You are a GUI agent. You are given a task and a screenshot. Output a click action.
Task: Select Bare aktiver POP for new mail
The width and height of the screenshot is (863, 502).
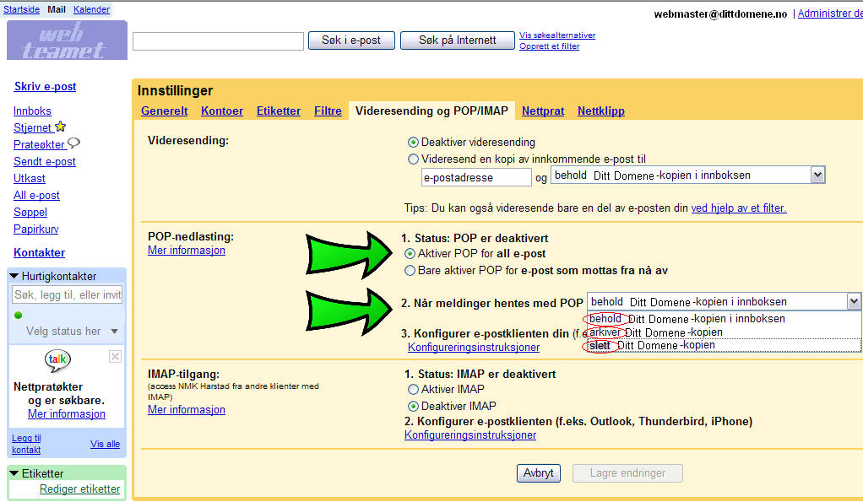[x=410, y=271]
